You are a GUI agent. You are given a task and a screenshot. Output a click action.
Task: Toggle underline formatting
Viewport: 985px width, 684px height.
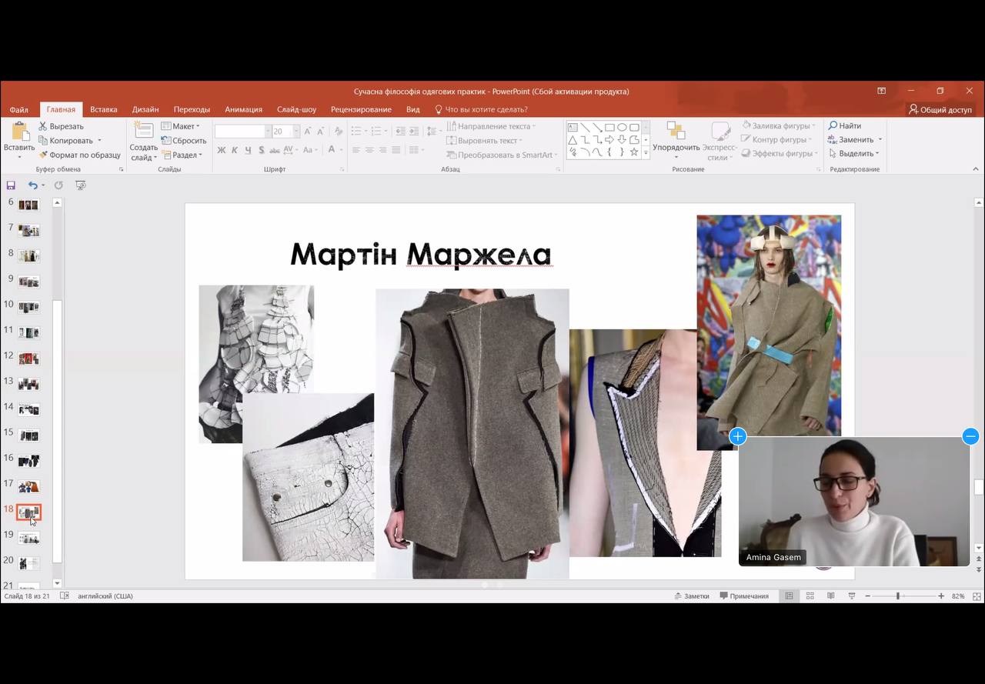click(248, 150)
